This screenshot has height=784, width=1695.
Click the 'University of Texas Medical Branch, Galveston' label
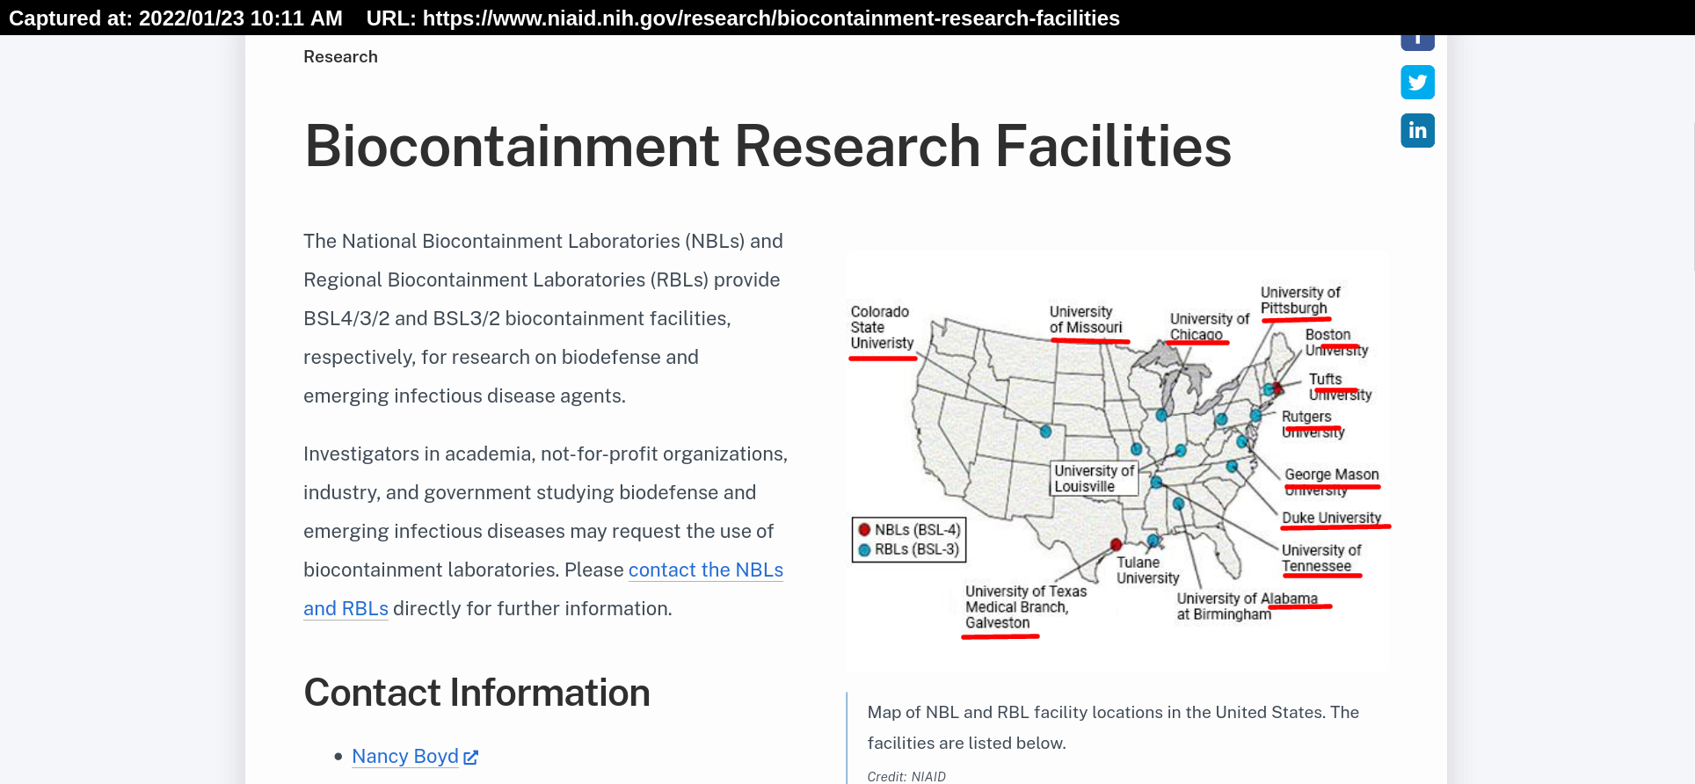coord(1026,607)
